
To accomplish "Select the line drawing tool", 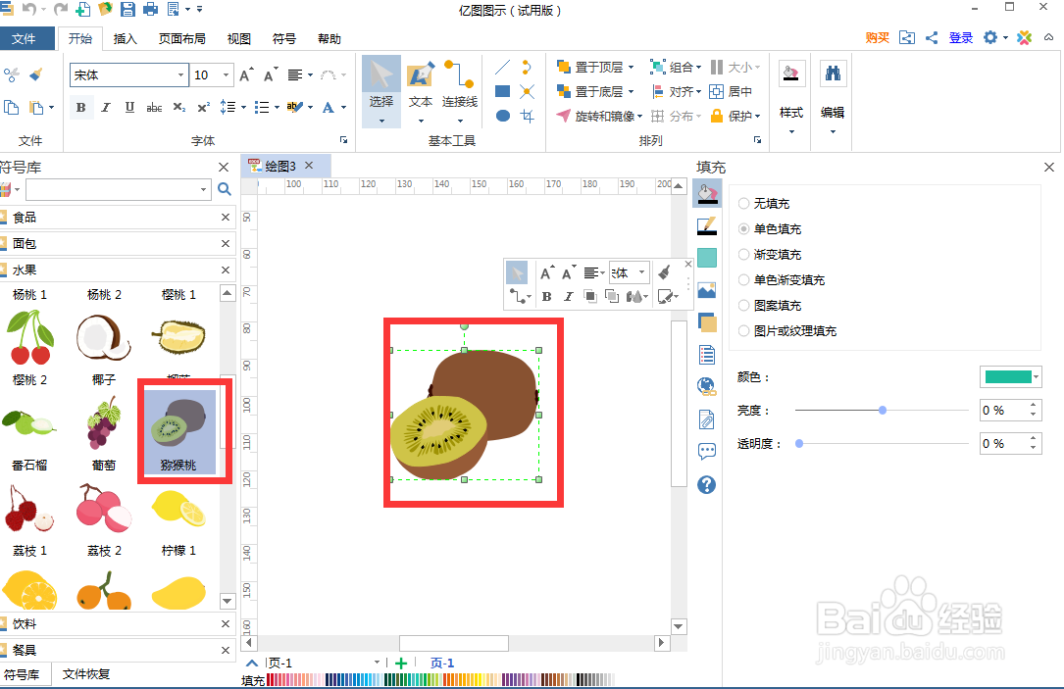I will click(502, 68).
